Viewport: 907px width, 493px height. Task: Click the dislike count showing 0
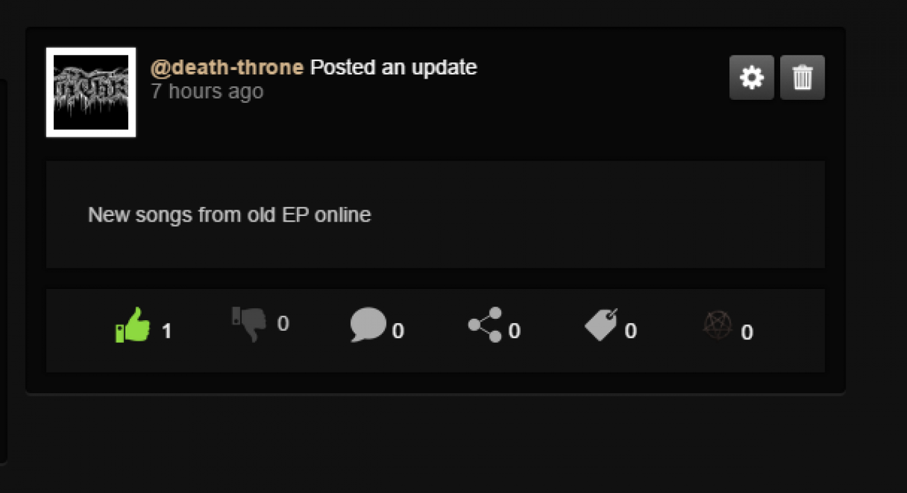point(283,324)
